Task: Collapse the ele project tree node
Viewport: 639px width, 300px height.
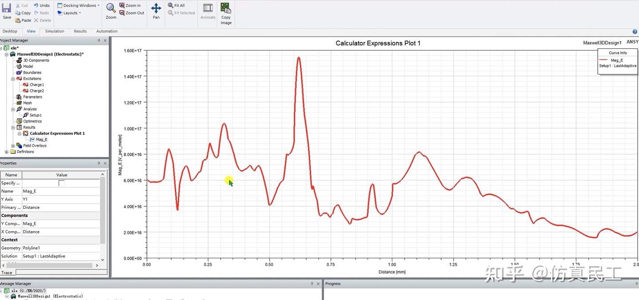Action: pyautogui.click(x=1, y=48)
